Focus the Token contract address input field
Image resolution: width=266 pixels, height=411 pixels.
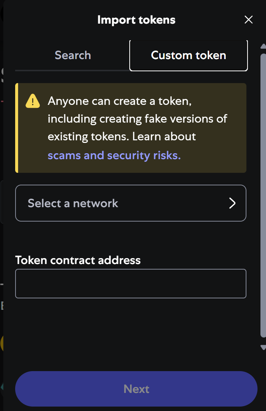coord(130,284)
